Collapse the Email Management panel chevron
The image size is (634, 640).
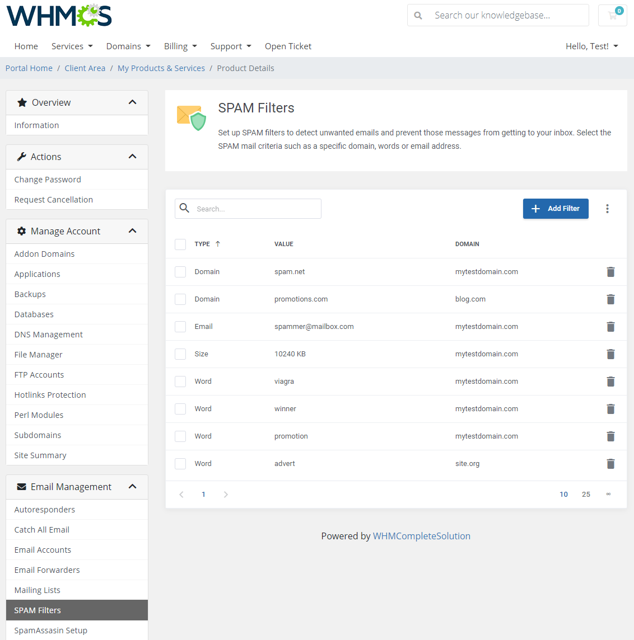coord(132,486)
